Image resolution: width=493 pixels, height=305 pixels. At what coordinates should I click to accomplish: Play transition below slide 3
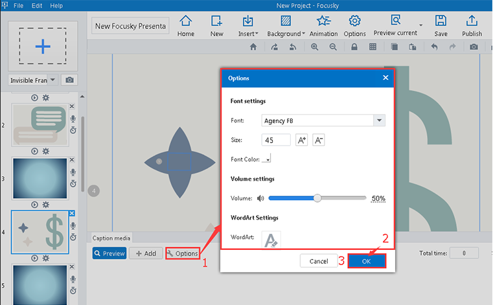tap(34, 205)
